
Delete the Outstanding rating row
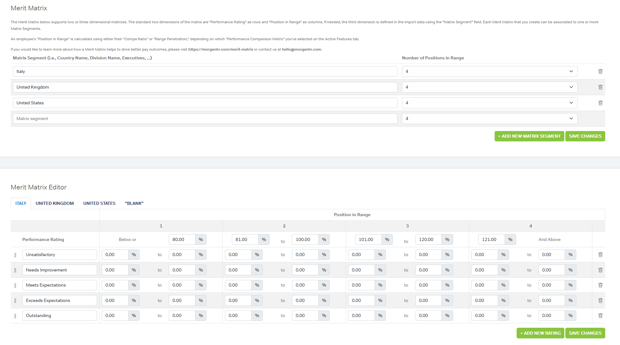point(600,316)
